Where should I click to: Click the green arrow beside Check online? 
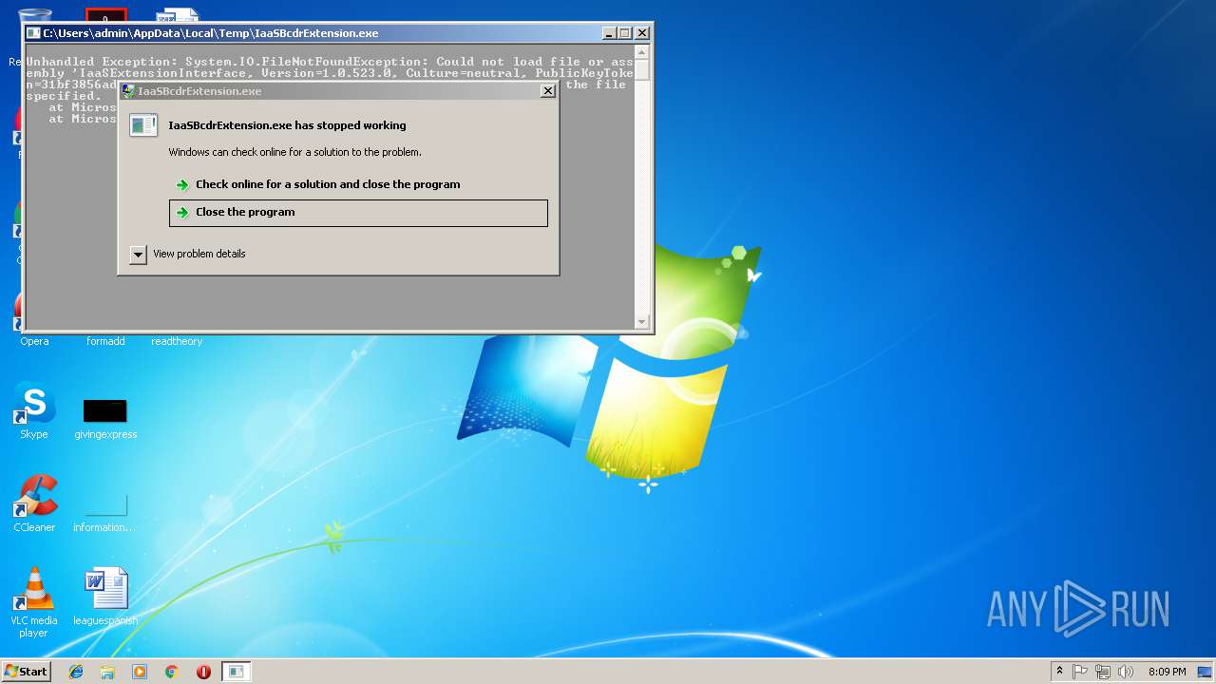(182, 184)
